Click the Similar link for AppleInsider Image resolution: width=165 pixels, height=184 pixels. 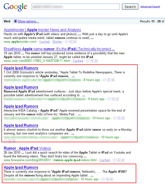click(x=57, y=42)
